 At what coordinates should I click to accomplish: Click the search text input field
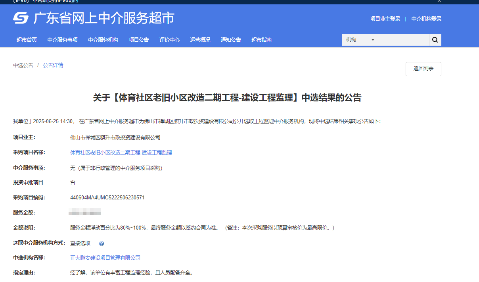pyautogui.click(x=403, y=40)
